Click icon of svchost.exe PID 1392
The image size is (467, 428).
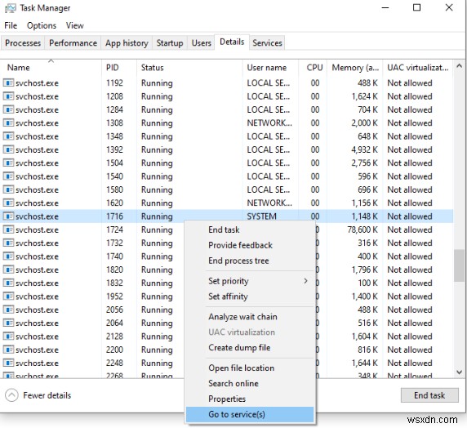coord(8,149)
